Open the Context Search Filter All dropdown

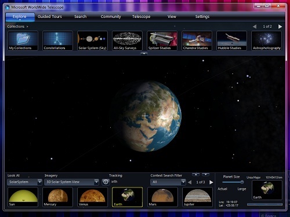[x=168, y=182]
